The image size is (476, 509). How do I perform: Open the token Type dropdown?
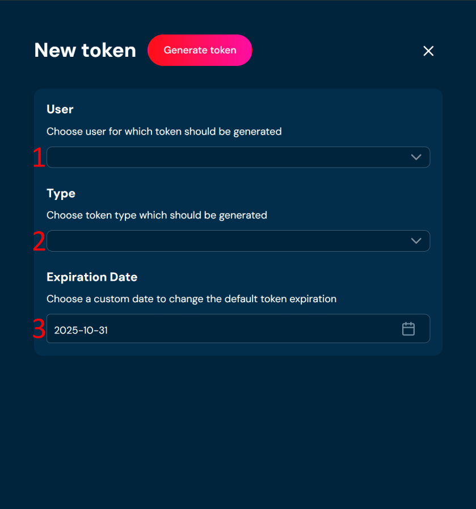(227, 241)
